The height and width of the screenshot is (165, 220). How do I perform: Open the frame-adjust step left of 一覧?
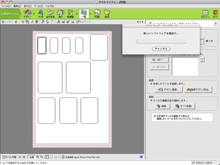tap(70, 14)
